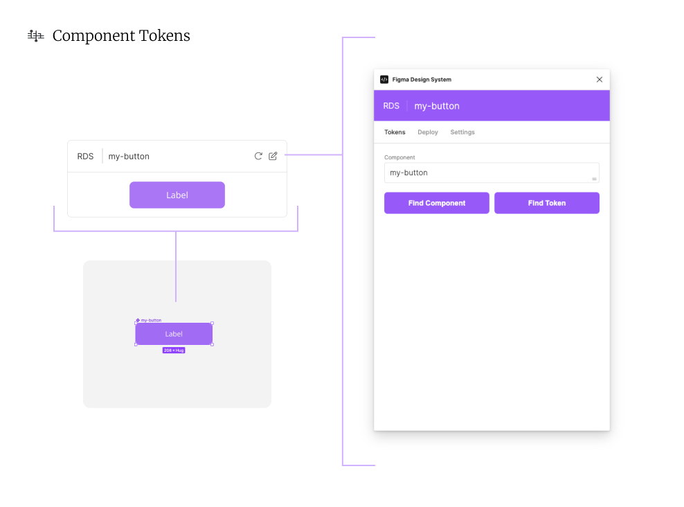Click the 208 × Hug size badge

[174, 350]
